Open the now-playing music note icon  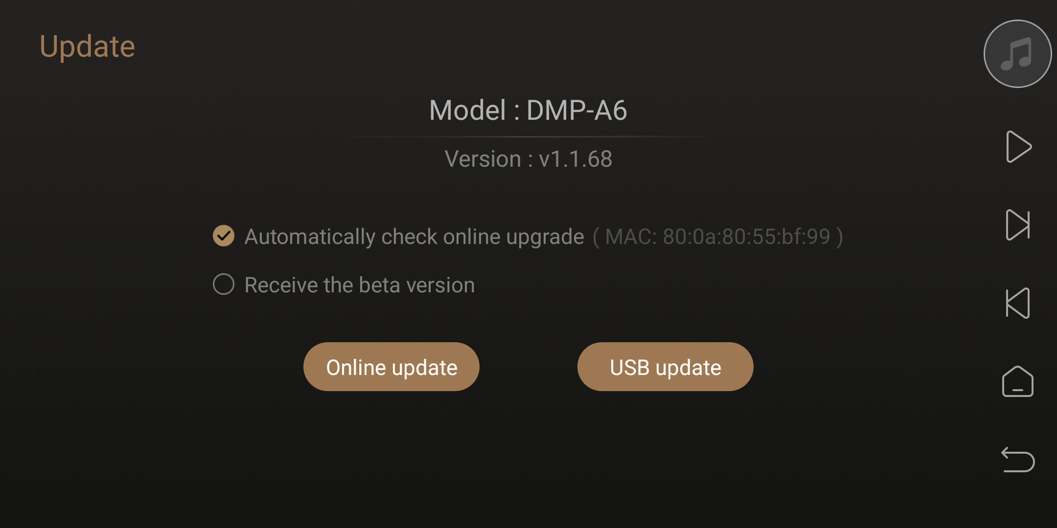pos(1017,54)
